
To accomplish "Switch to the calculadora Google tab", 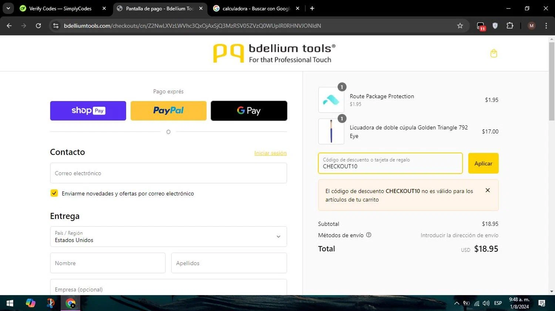I will tap(256, 8).
